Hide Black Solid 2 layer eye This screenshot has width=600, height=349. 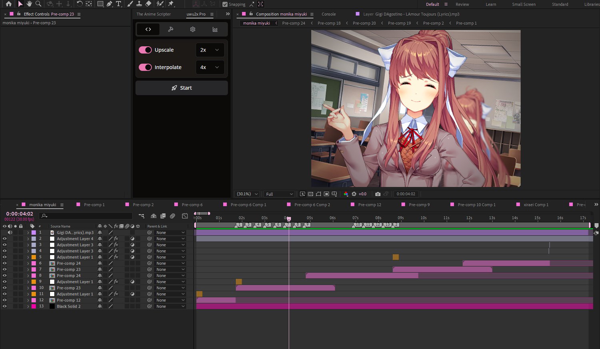click(5, 306)
